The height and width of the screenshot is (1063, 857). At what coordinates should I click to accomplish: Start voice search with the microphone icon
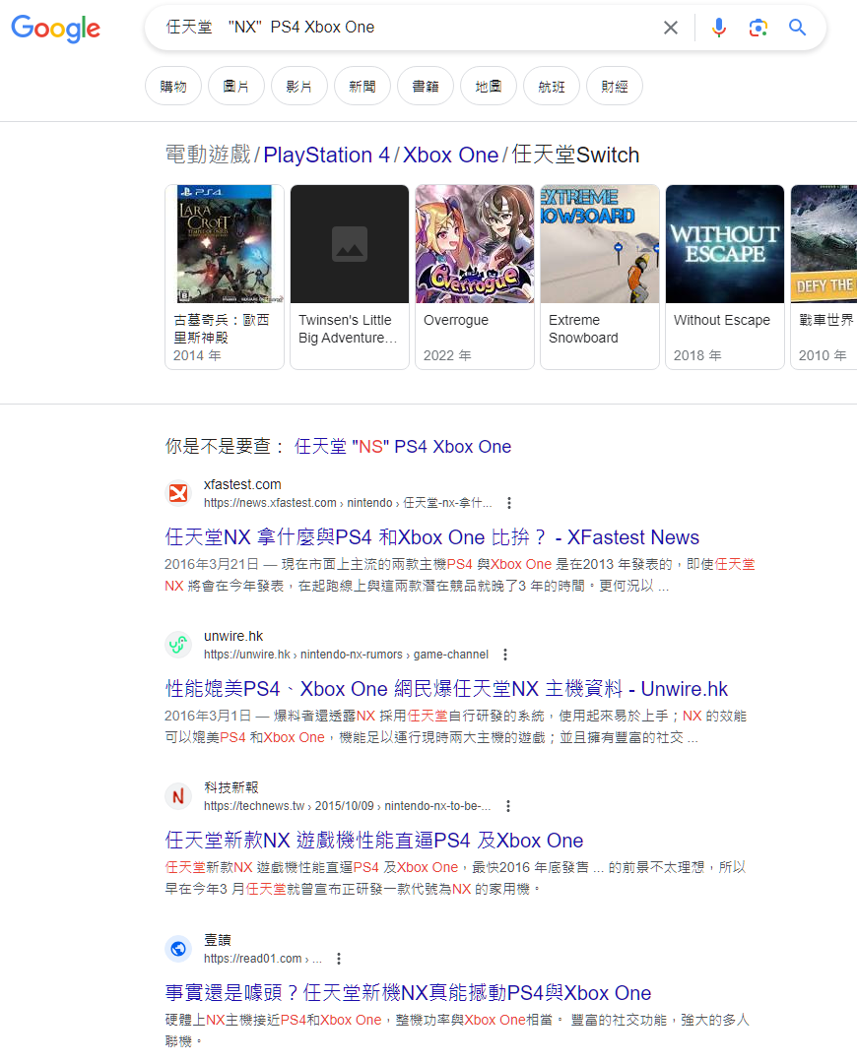point(718,28)
